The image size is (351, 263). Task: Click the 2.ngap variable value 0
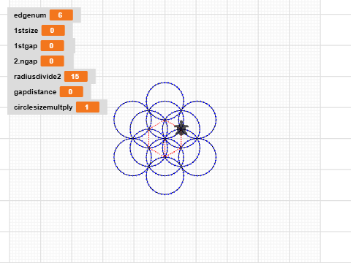[53, 61]
